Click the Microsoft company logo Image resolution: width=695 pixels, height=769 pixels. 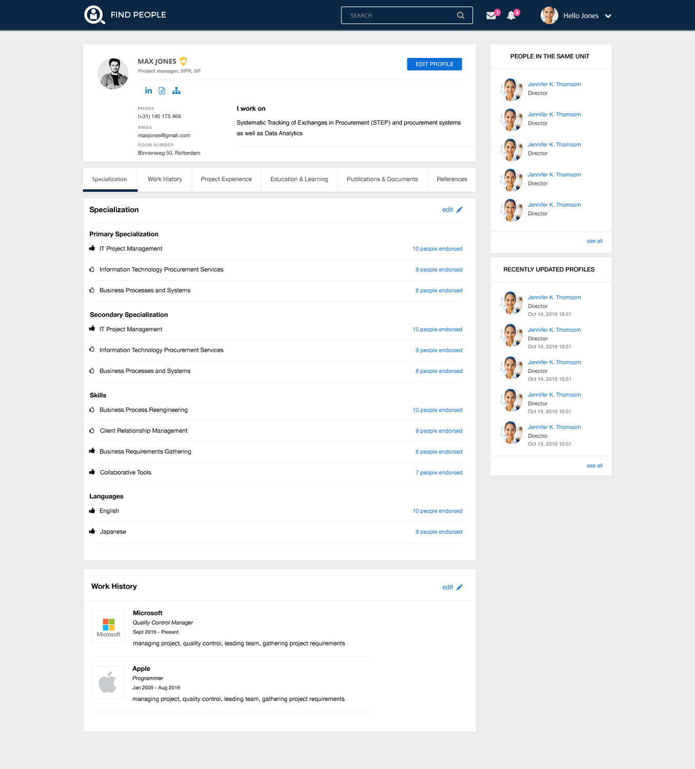point(108,626)
